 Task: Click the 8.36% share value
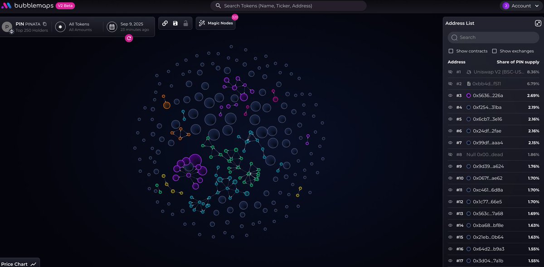click(533, 72)
